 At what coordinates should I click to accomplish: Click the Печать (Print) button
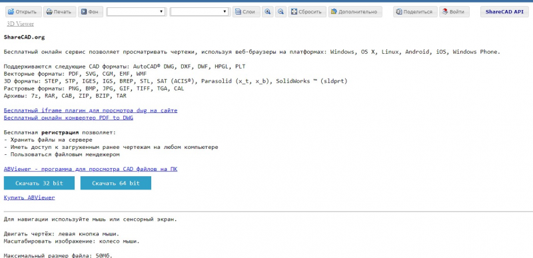coord(59,12)
